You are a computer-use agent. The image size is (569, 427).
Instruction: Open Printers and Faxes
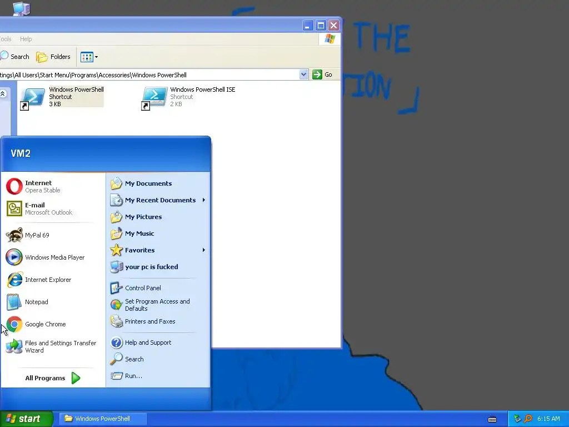click(158, 322)
